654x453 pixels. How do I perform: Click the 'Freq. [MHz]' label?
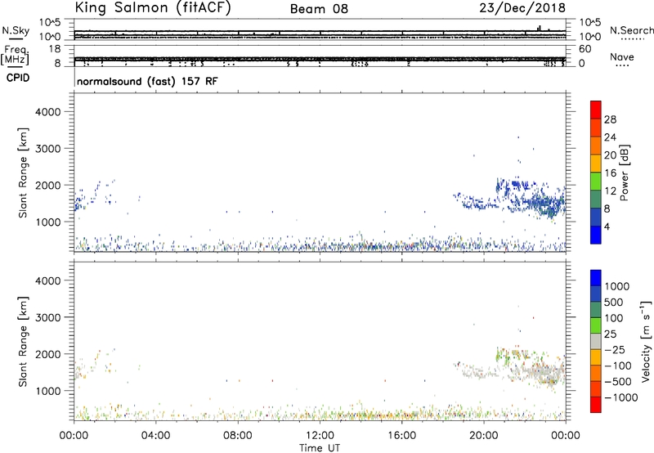point(15,56)
